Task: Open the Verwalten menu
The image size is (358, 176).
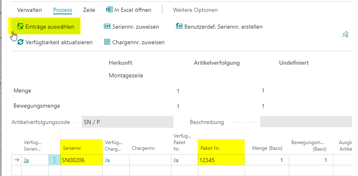Action: click(x=30, y=10)
